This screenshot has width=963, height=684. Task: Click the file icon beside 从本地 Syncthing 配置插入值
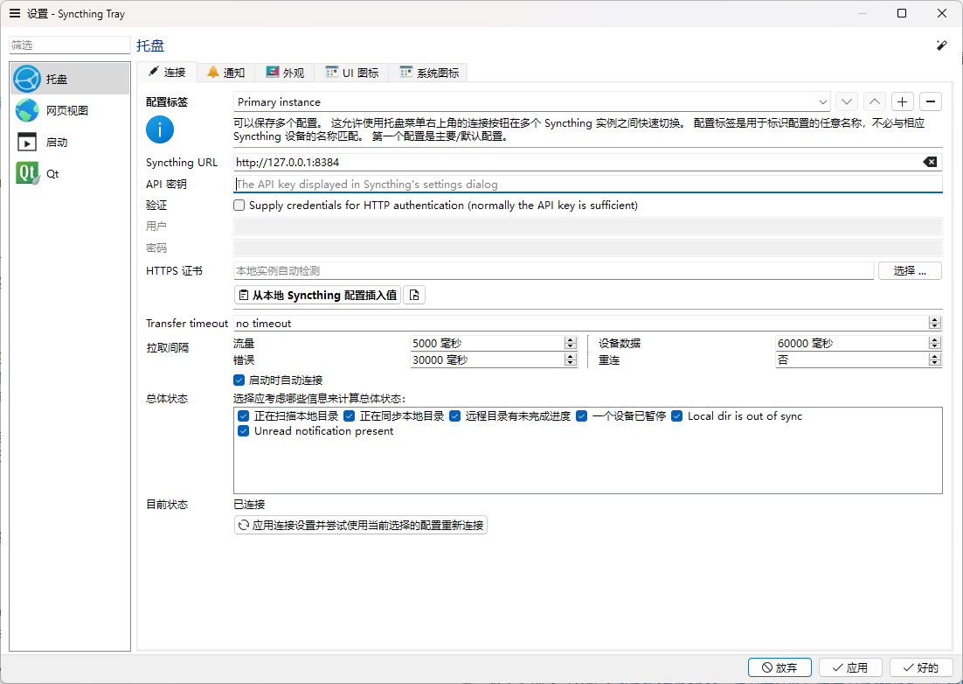(415, 296)
